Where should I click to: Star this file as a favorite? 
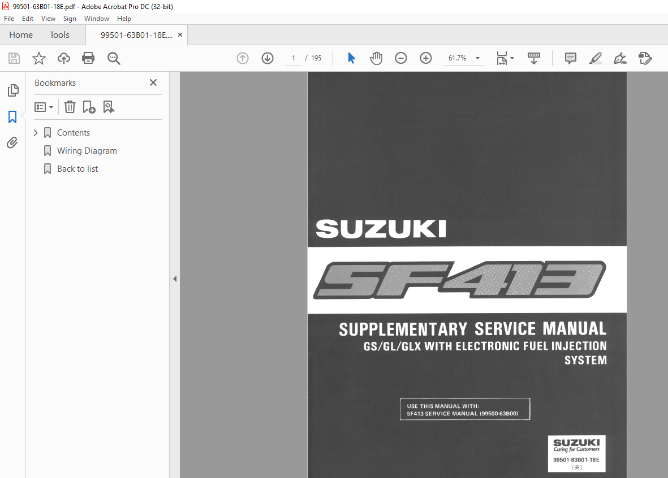point(39,58)
